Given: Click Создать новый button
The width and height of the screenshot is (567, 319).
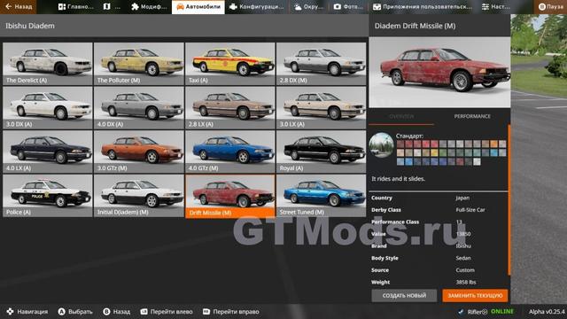Looking at the screenshot, I should click(x=404, y=295).
